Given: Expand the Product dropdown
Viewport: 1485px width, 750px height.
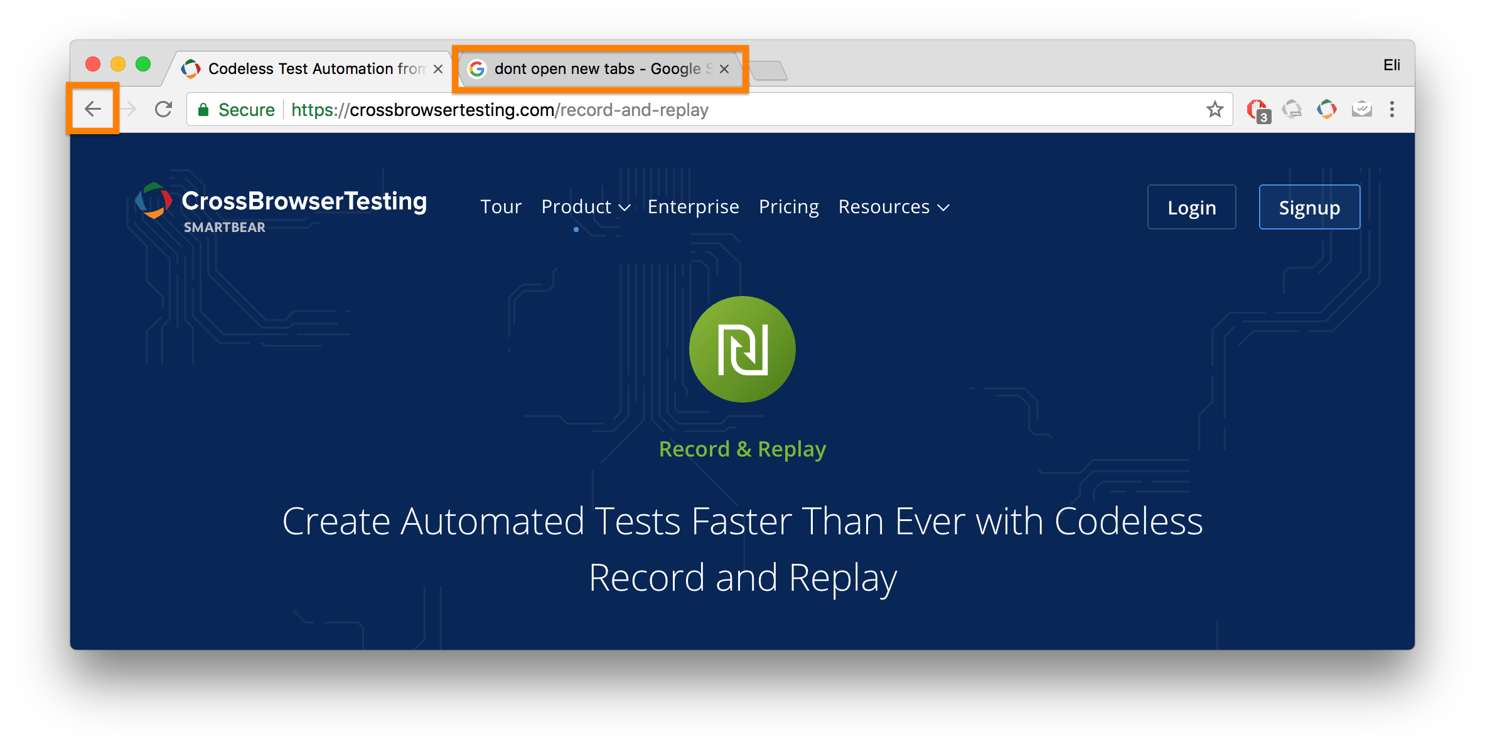Looking at the screenshot, I should click(584, 207).
